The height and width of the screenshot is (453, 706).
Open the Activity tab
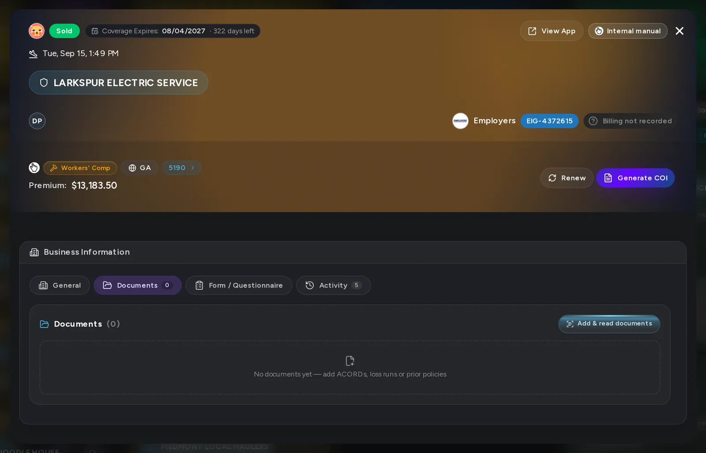click(x=333, y=285)
